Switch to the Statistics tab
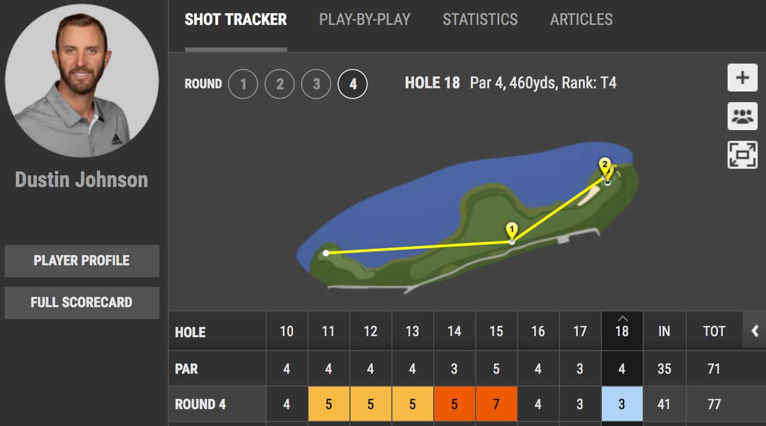 [x=480, y=19]
